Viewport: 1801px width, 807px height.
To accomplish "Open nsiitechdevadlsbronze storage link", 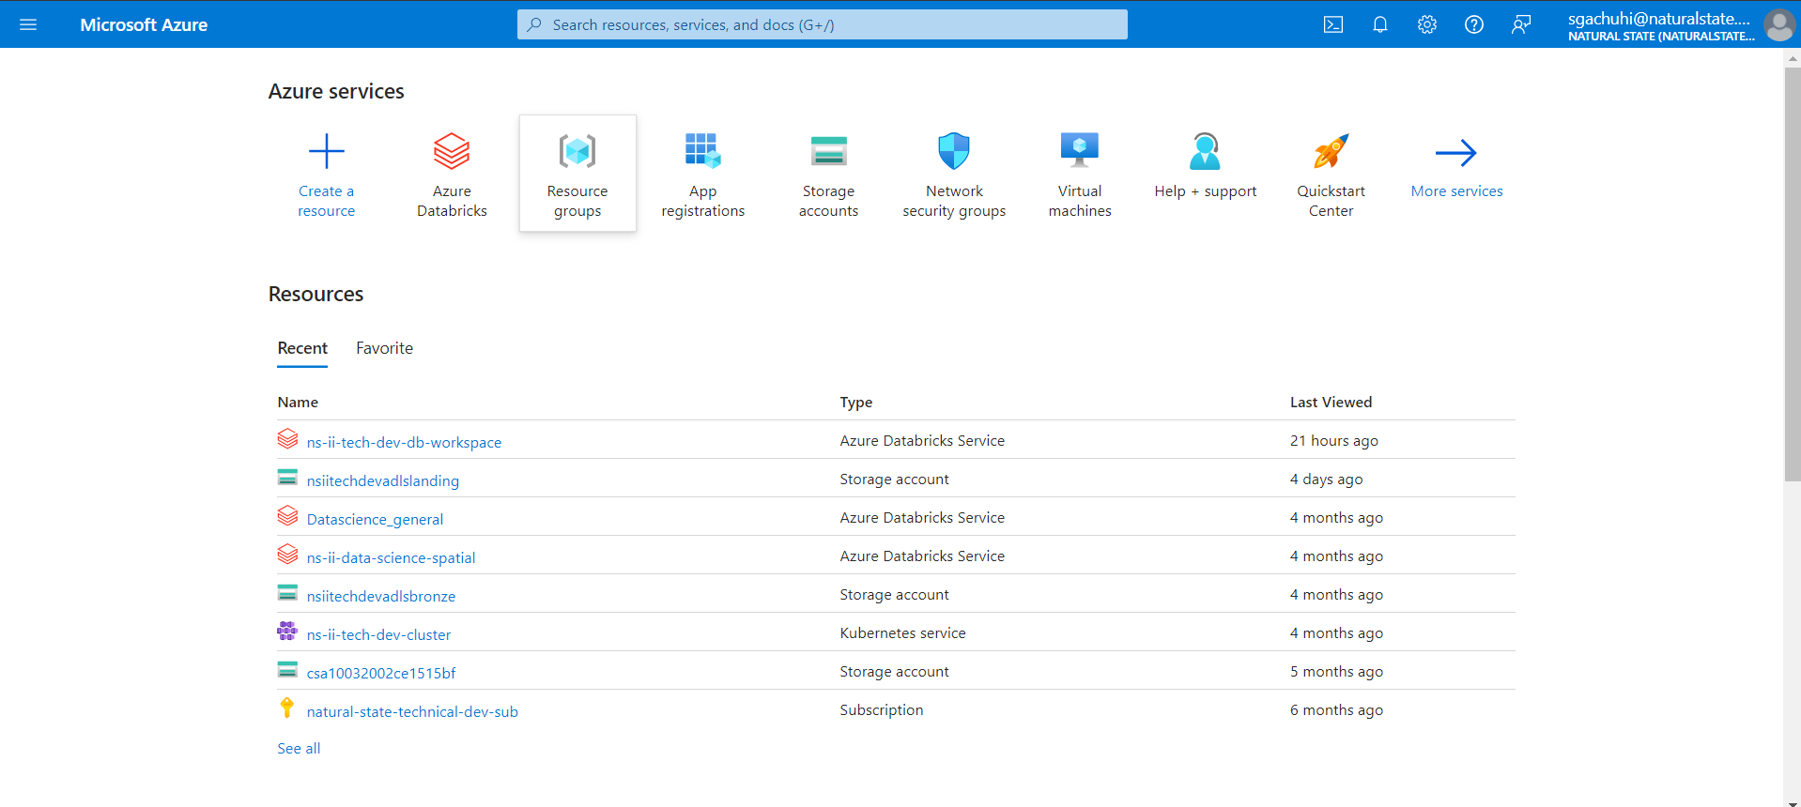I will click(380, 596).
